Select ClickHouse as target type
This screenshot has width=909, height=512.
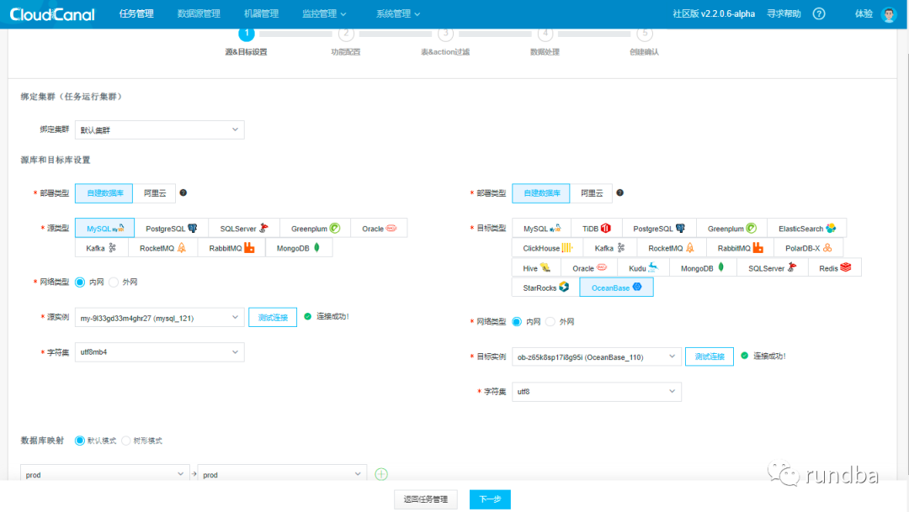point(548,248)
